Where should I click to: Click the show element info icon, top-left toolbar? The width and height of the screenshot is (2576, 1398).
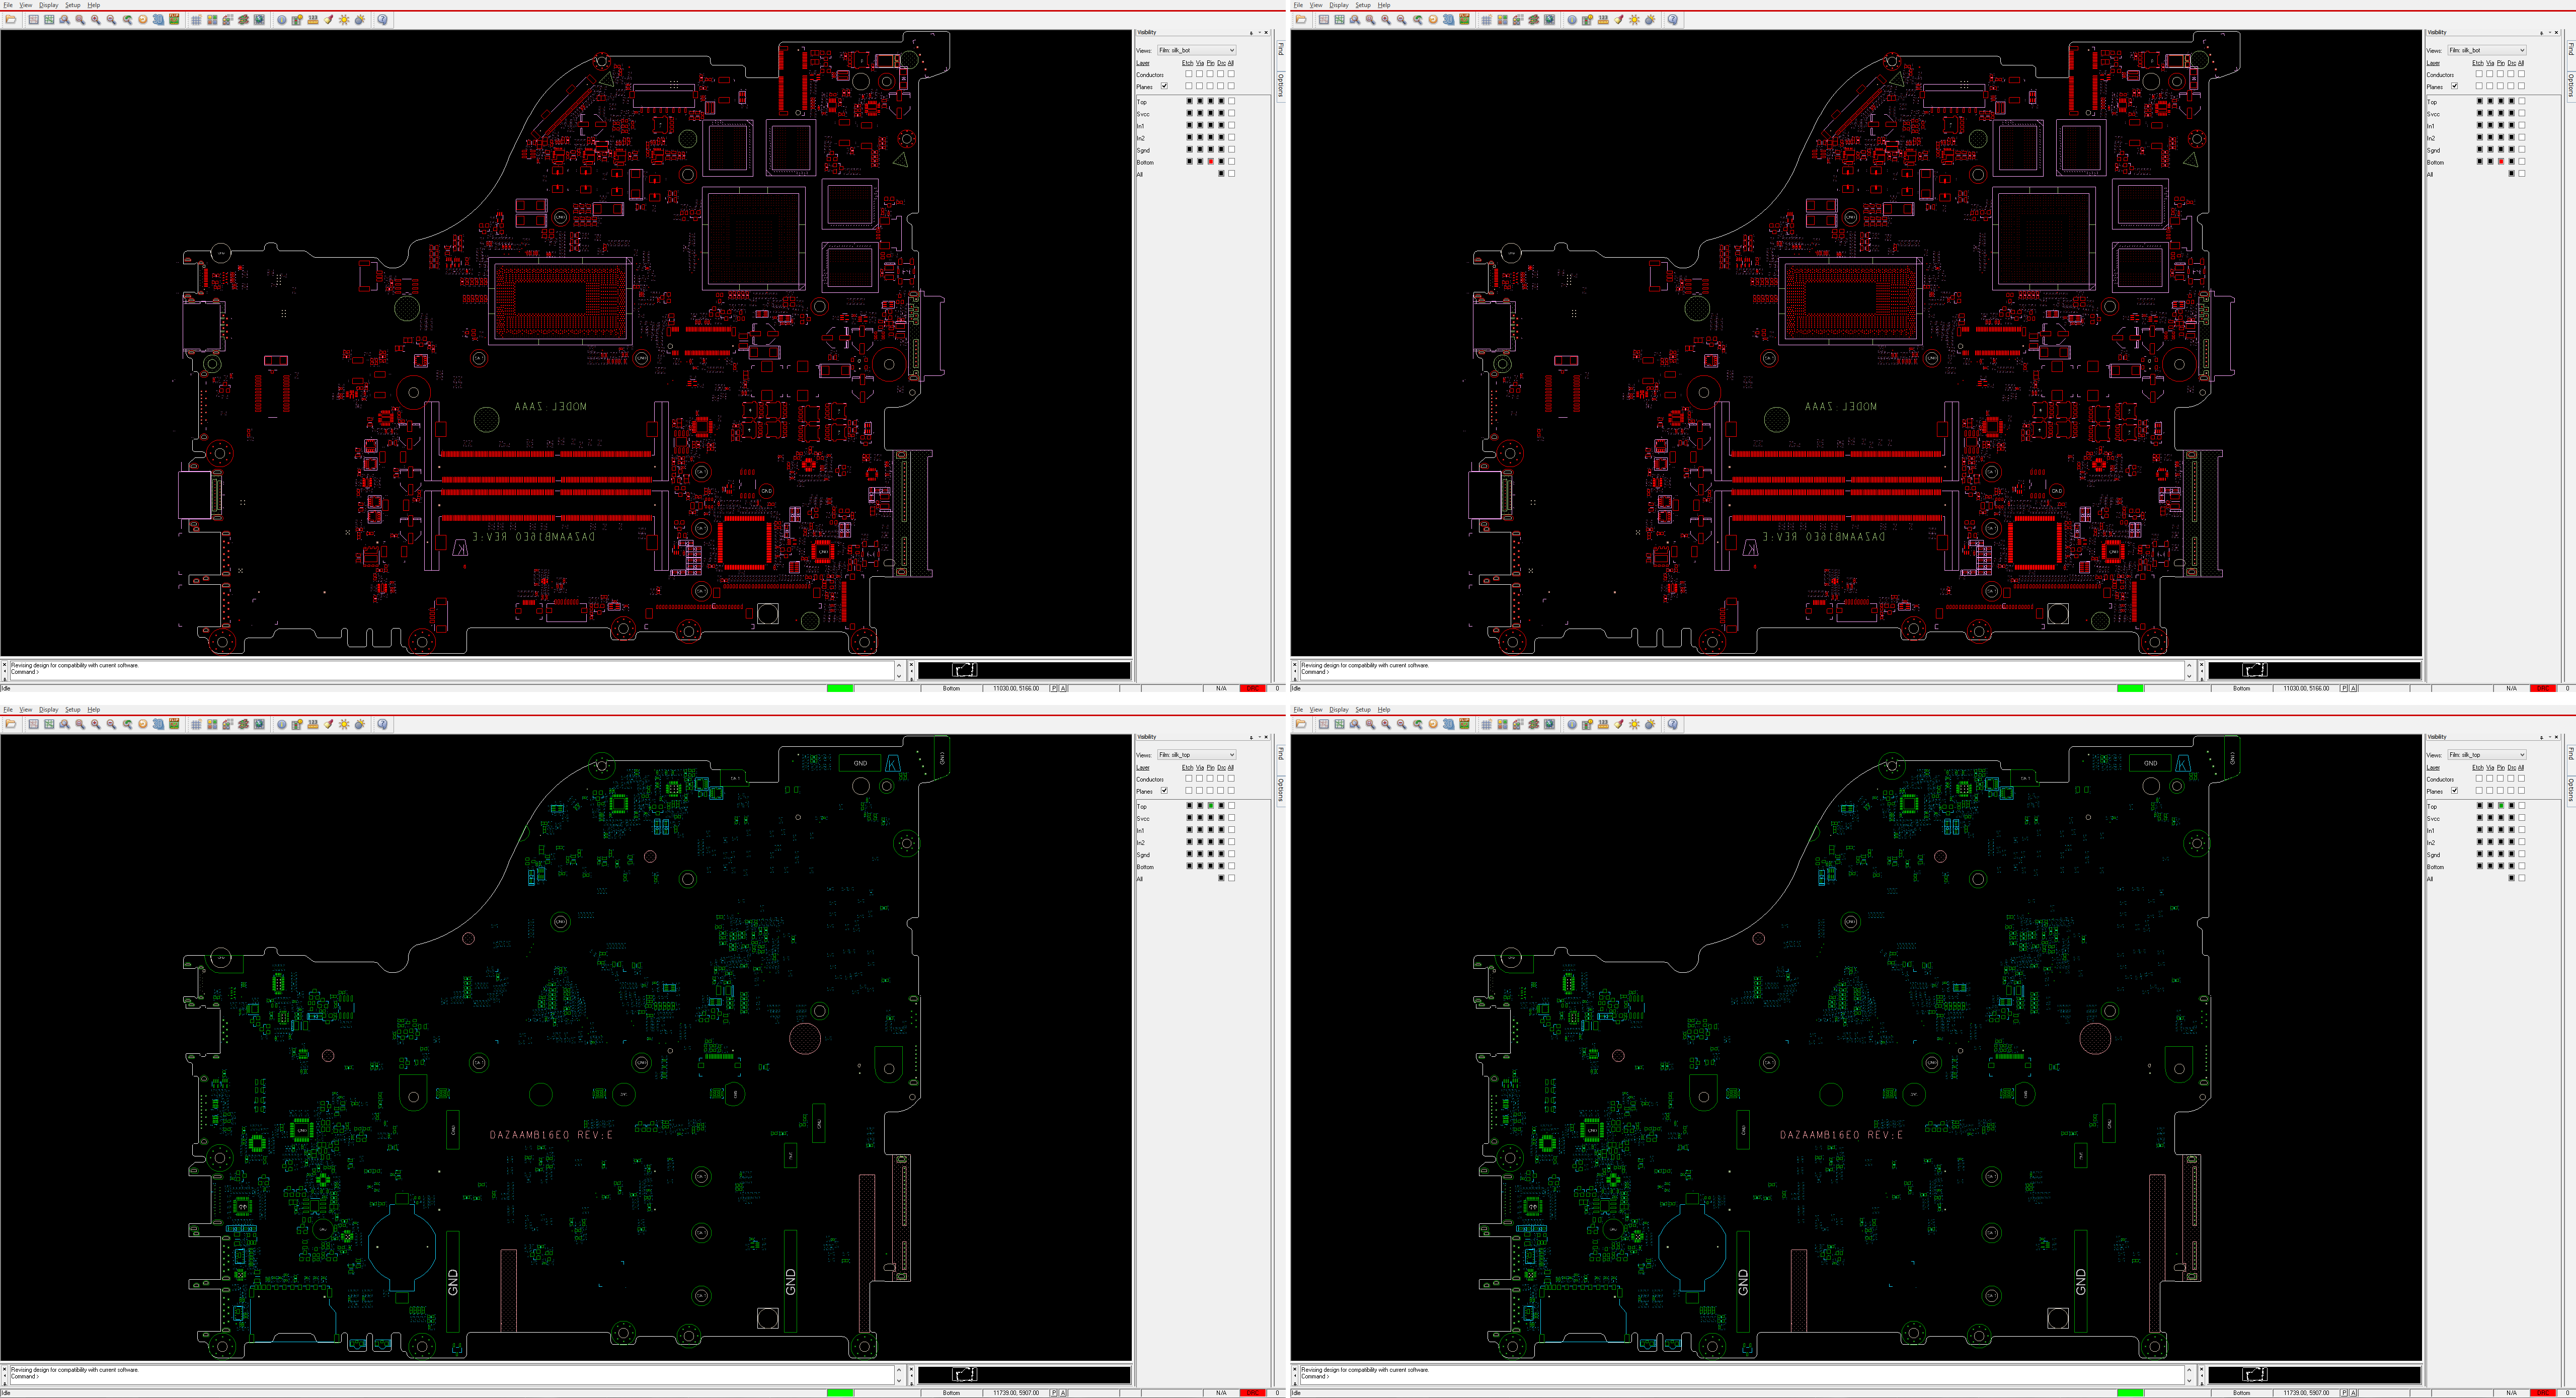(281, 20)
